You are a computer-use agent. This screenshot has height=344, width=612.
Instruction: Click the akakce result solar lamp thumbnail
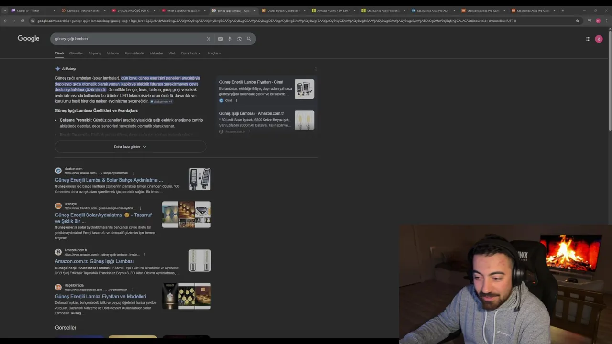(199, 179)
